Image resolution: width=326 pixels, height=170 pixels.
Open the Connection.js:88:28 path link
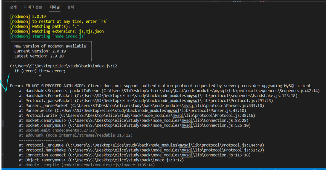[158, 121]
